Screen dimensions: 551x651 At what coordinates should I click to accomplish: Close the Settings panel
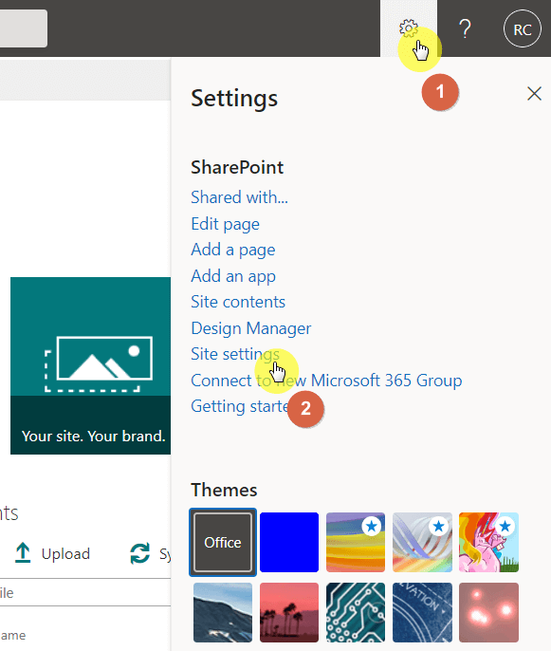point(534,94)
